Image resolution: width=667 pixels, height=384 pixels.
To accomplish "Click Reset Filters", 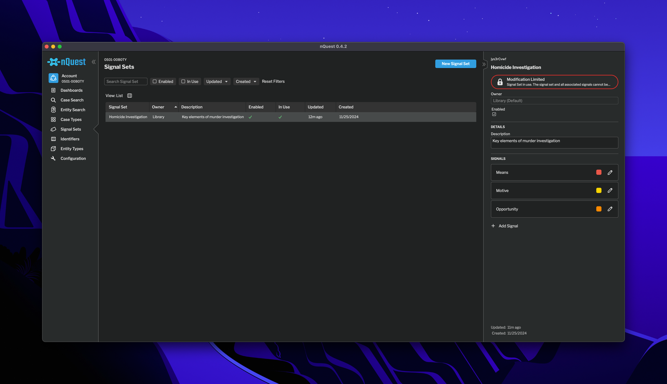I will [273, 82].
